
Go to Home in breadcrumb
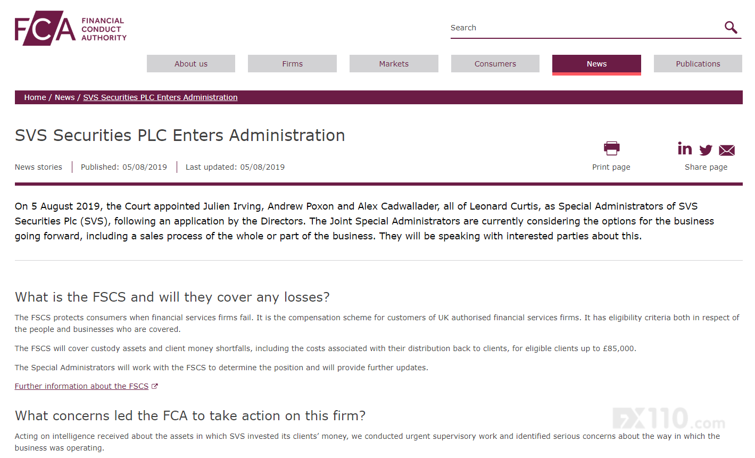click(x=35, y=97)
